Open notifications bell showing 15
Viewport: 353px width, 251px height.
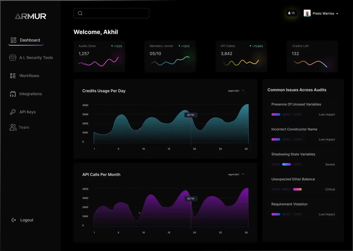291,13
